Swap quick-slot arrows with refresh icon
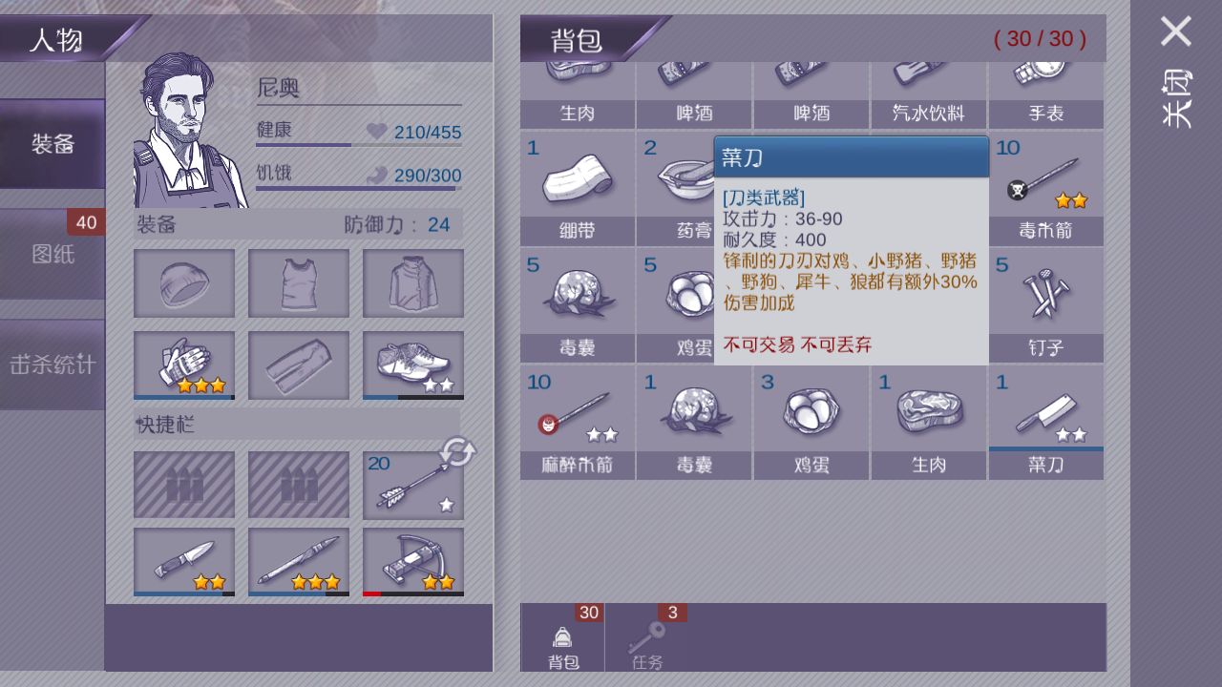1222x687 pixels. [457, 452]
